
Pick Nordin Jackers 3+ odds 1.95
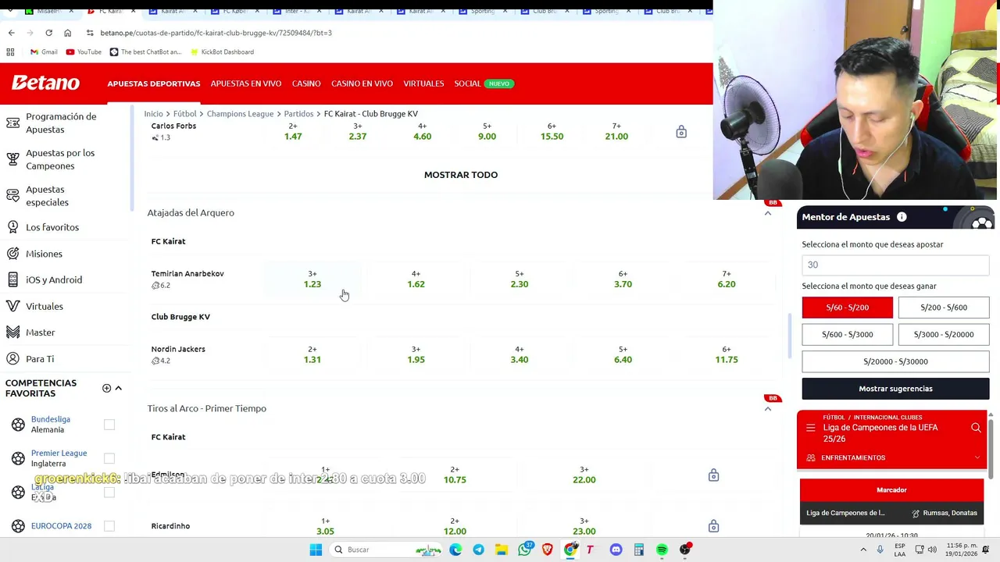click(x=416, y=355)
